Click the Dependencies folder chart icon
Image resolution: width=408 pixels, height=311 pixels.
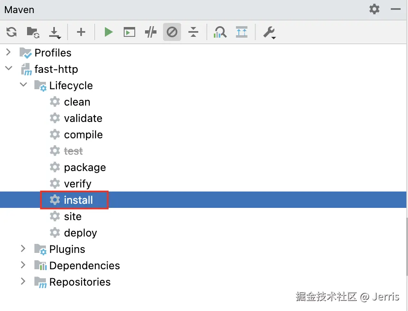pos(40,266)
